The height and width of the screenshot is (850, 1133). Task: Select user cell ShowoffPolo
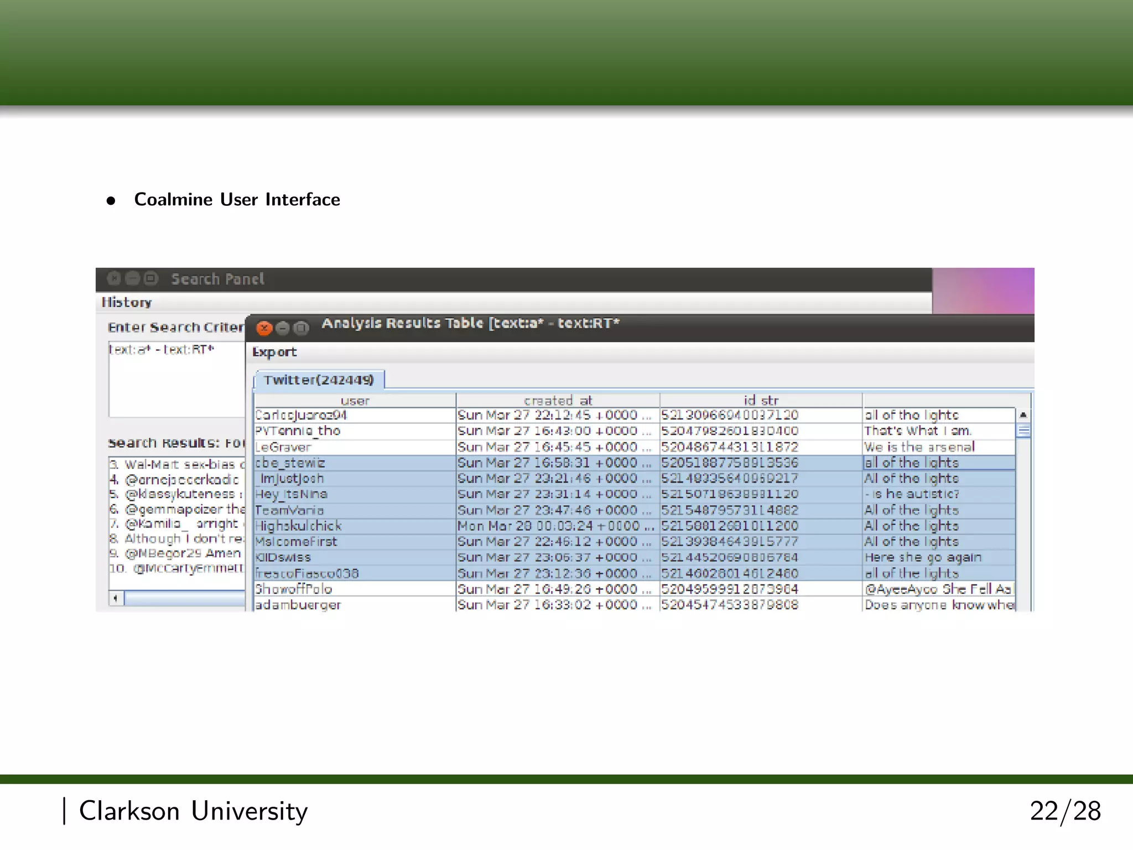pos(355,589)
